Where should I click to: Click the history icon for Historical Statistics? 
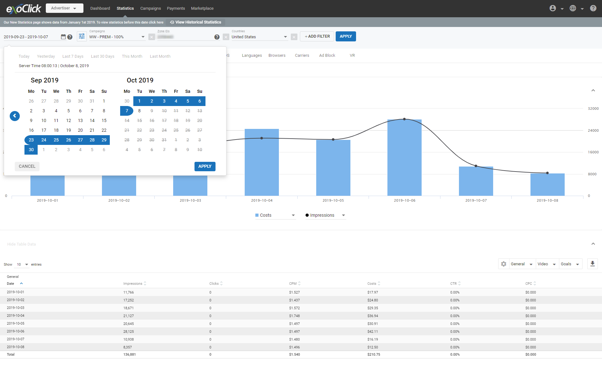(x=172, y=22)
